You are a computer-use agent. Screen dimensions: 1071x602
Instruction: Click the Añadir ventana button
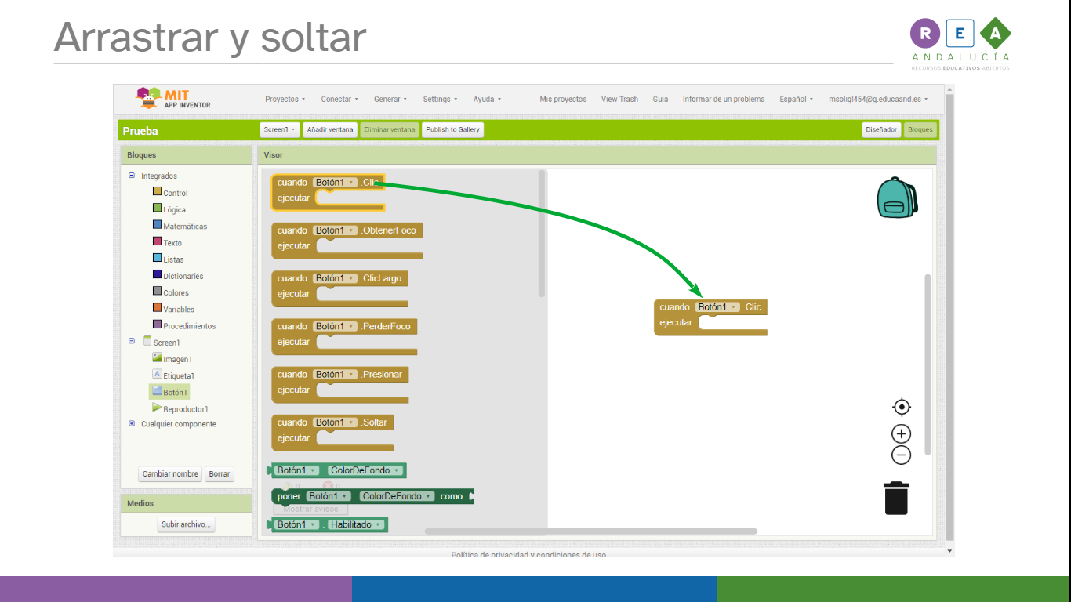(x=329, y=129)
